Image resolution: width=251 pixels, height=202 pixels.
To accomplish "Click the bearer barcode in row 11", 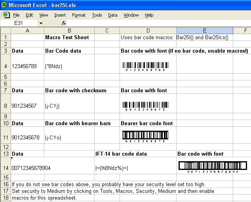I will (145, 137).
